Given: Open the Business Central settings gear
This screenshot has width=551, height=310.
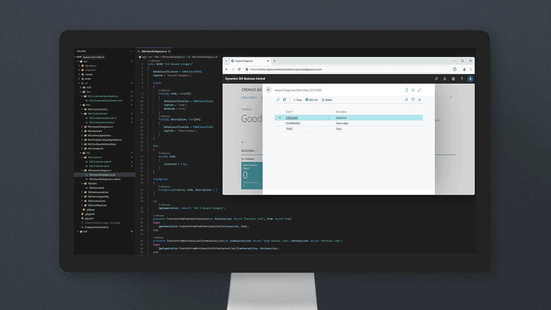Looking at the screenshot, I should tap(453, 79).
